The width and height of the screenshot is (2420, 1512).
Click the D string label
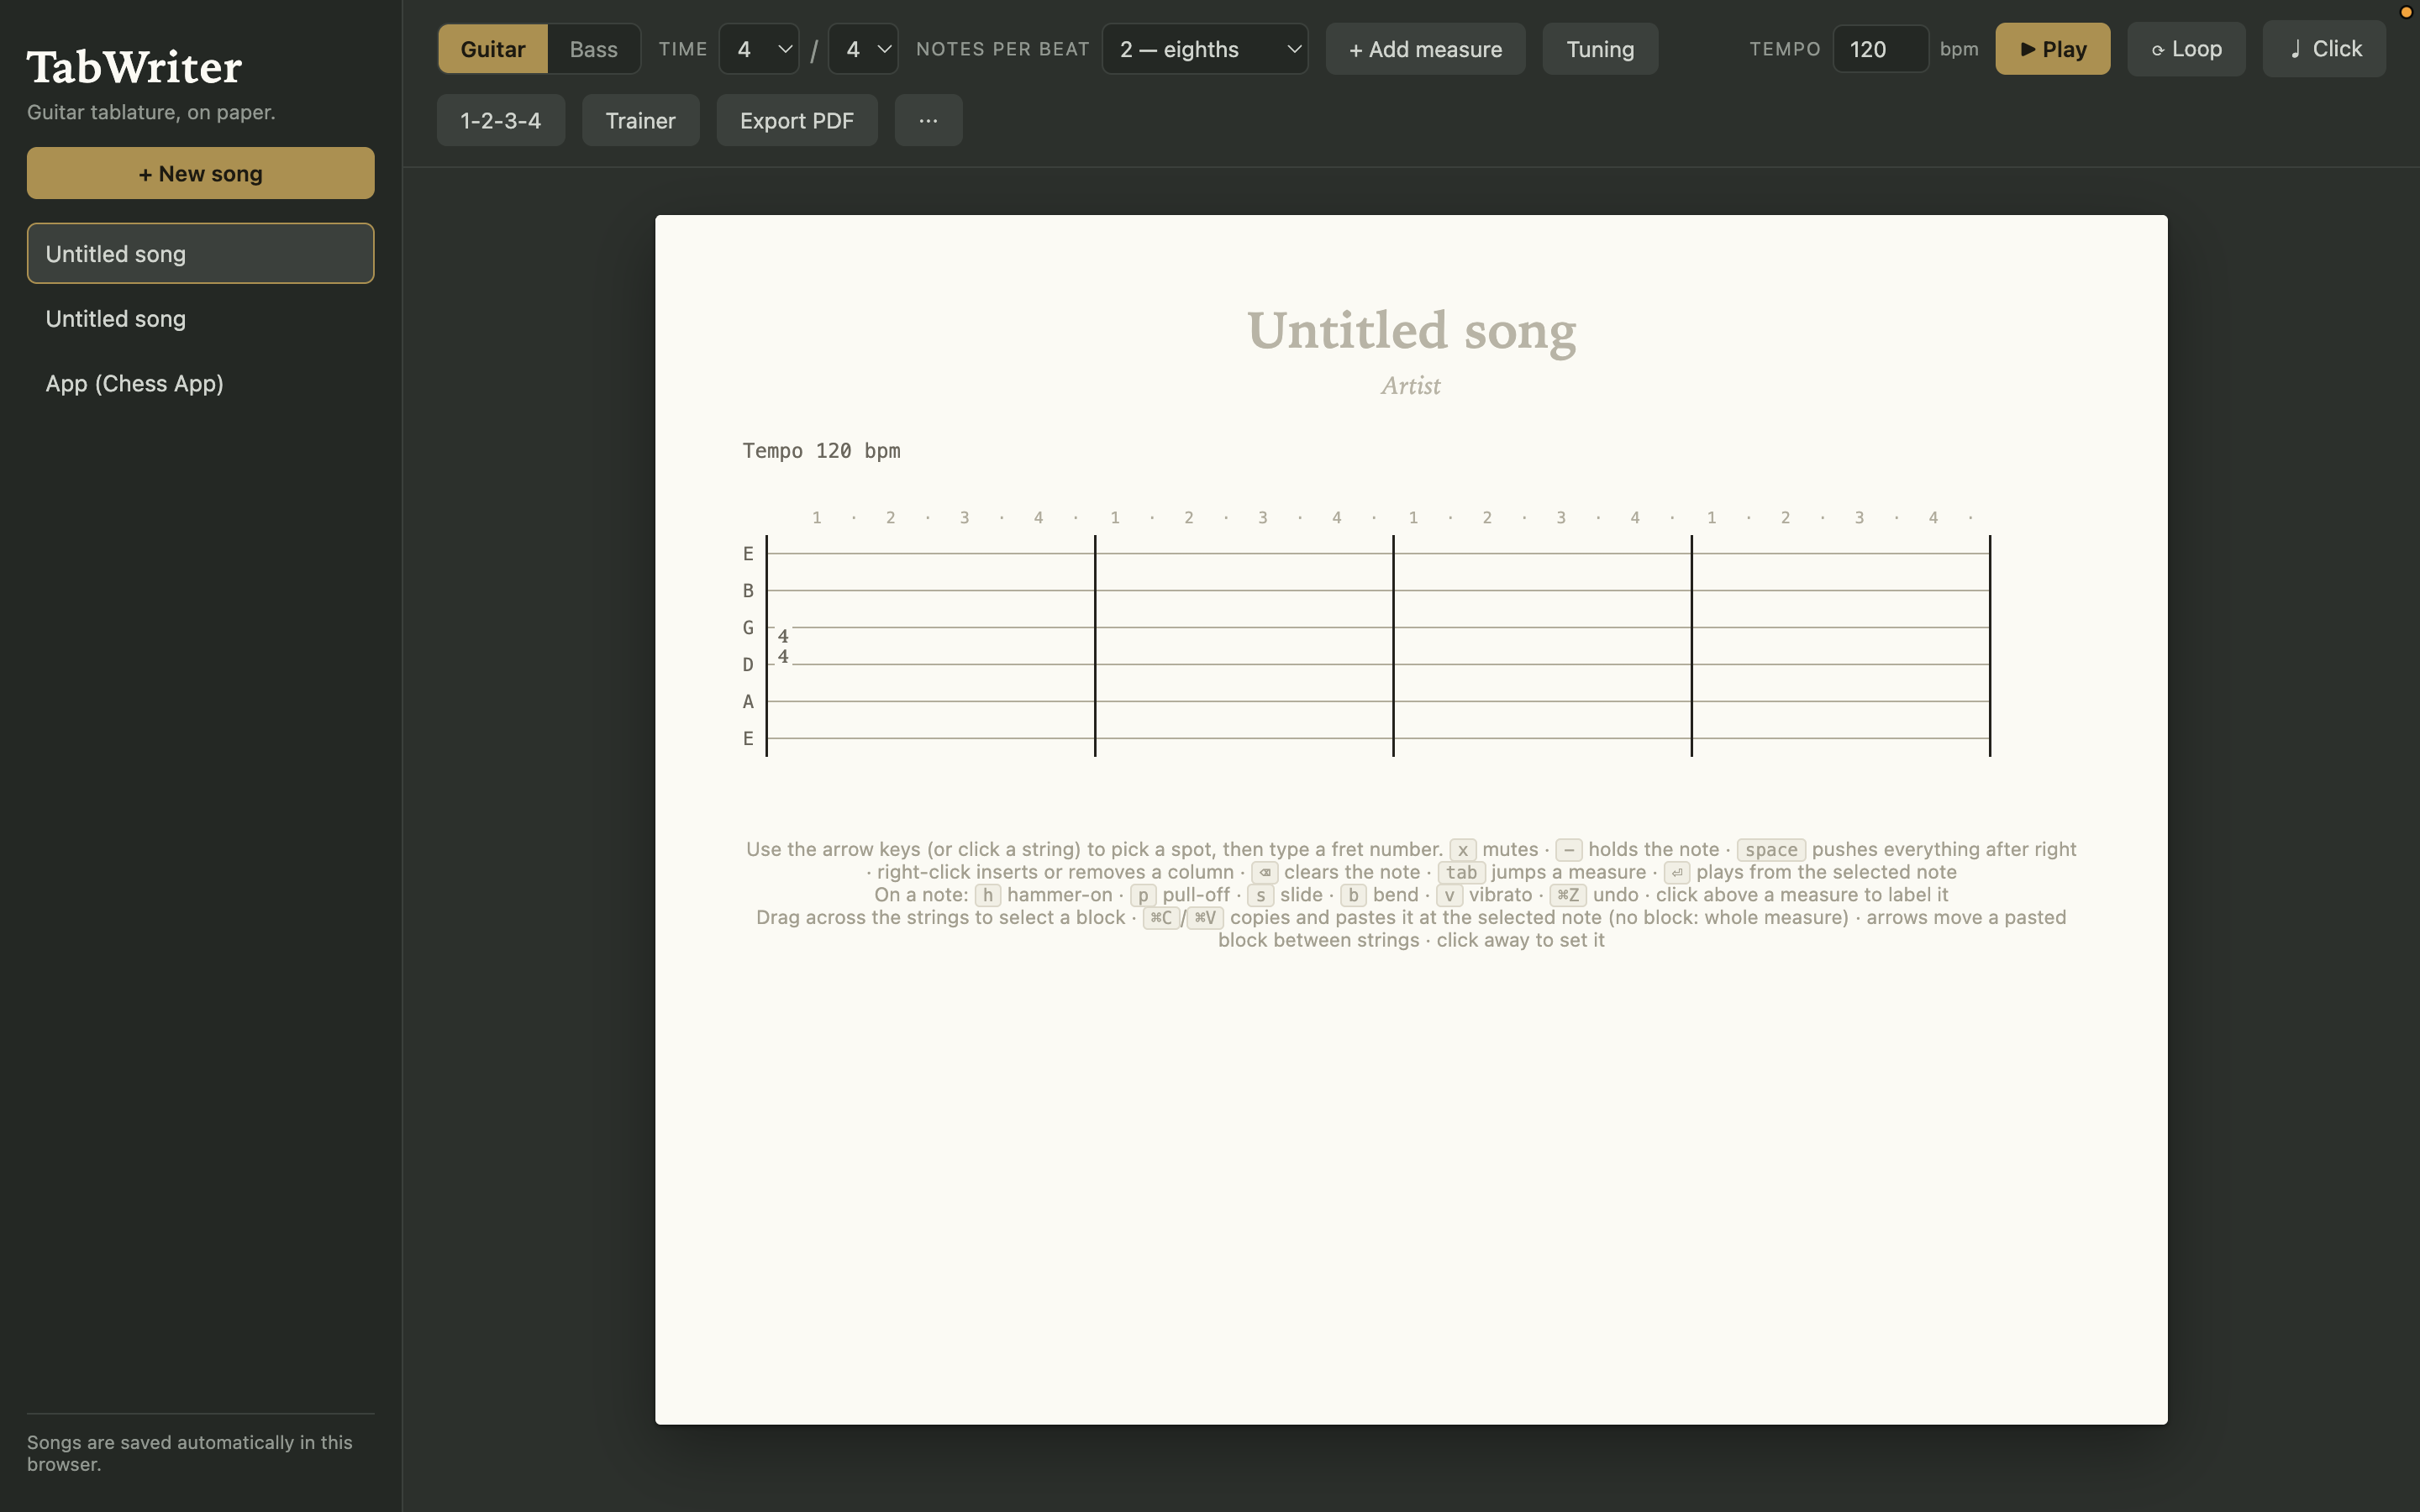(x=748, y=665)
